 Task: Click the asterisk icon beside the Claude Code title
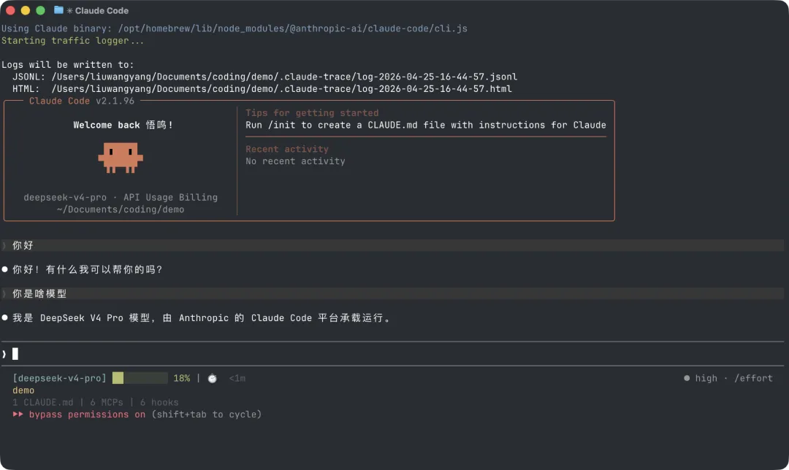click(x=69, y=10)
